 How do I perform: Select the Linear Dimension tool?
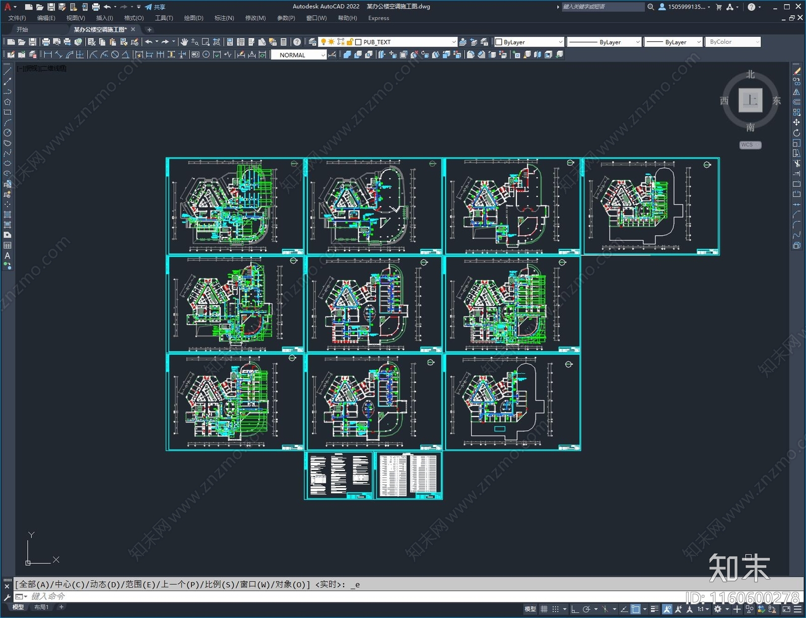48,55
